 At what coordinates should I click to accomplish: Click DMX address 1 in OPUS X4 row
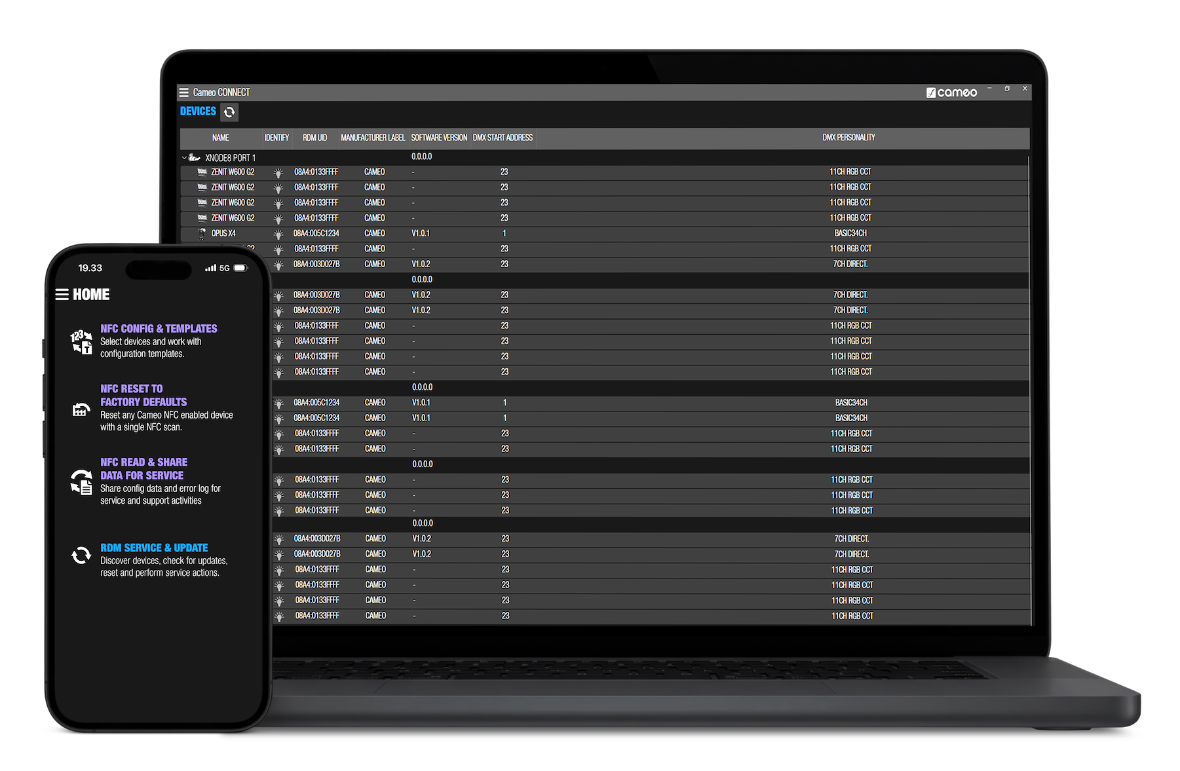pyautogui.click(x=504, y=233)
